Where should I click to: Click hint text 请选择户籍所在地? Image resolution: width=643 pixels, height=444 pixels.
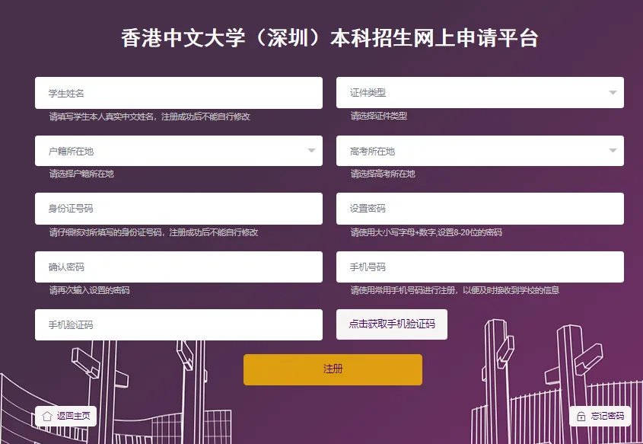[x=81, y=174]
